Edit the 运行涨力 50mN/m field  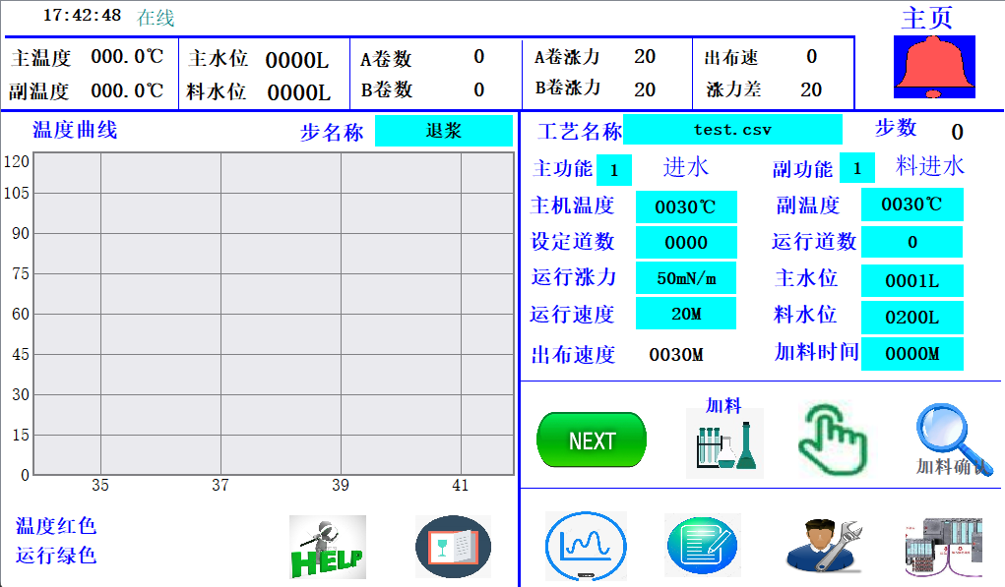click(x=685, y=278)
